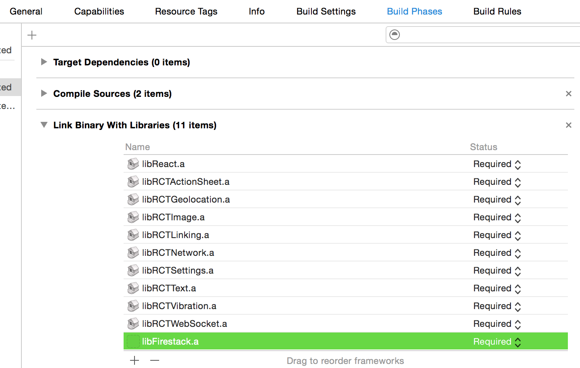Change libReact.a status from Required
The height and width of the screenshot is (368, 580).
[x=518, y=164]
